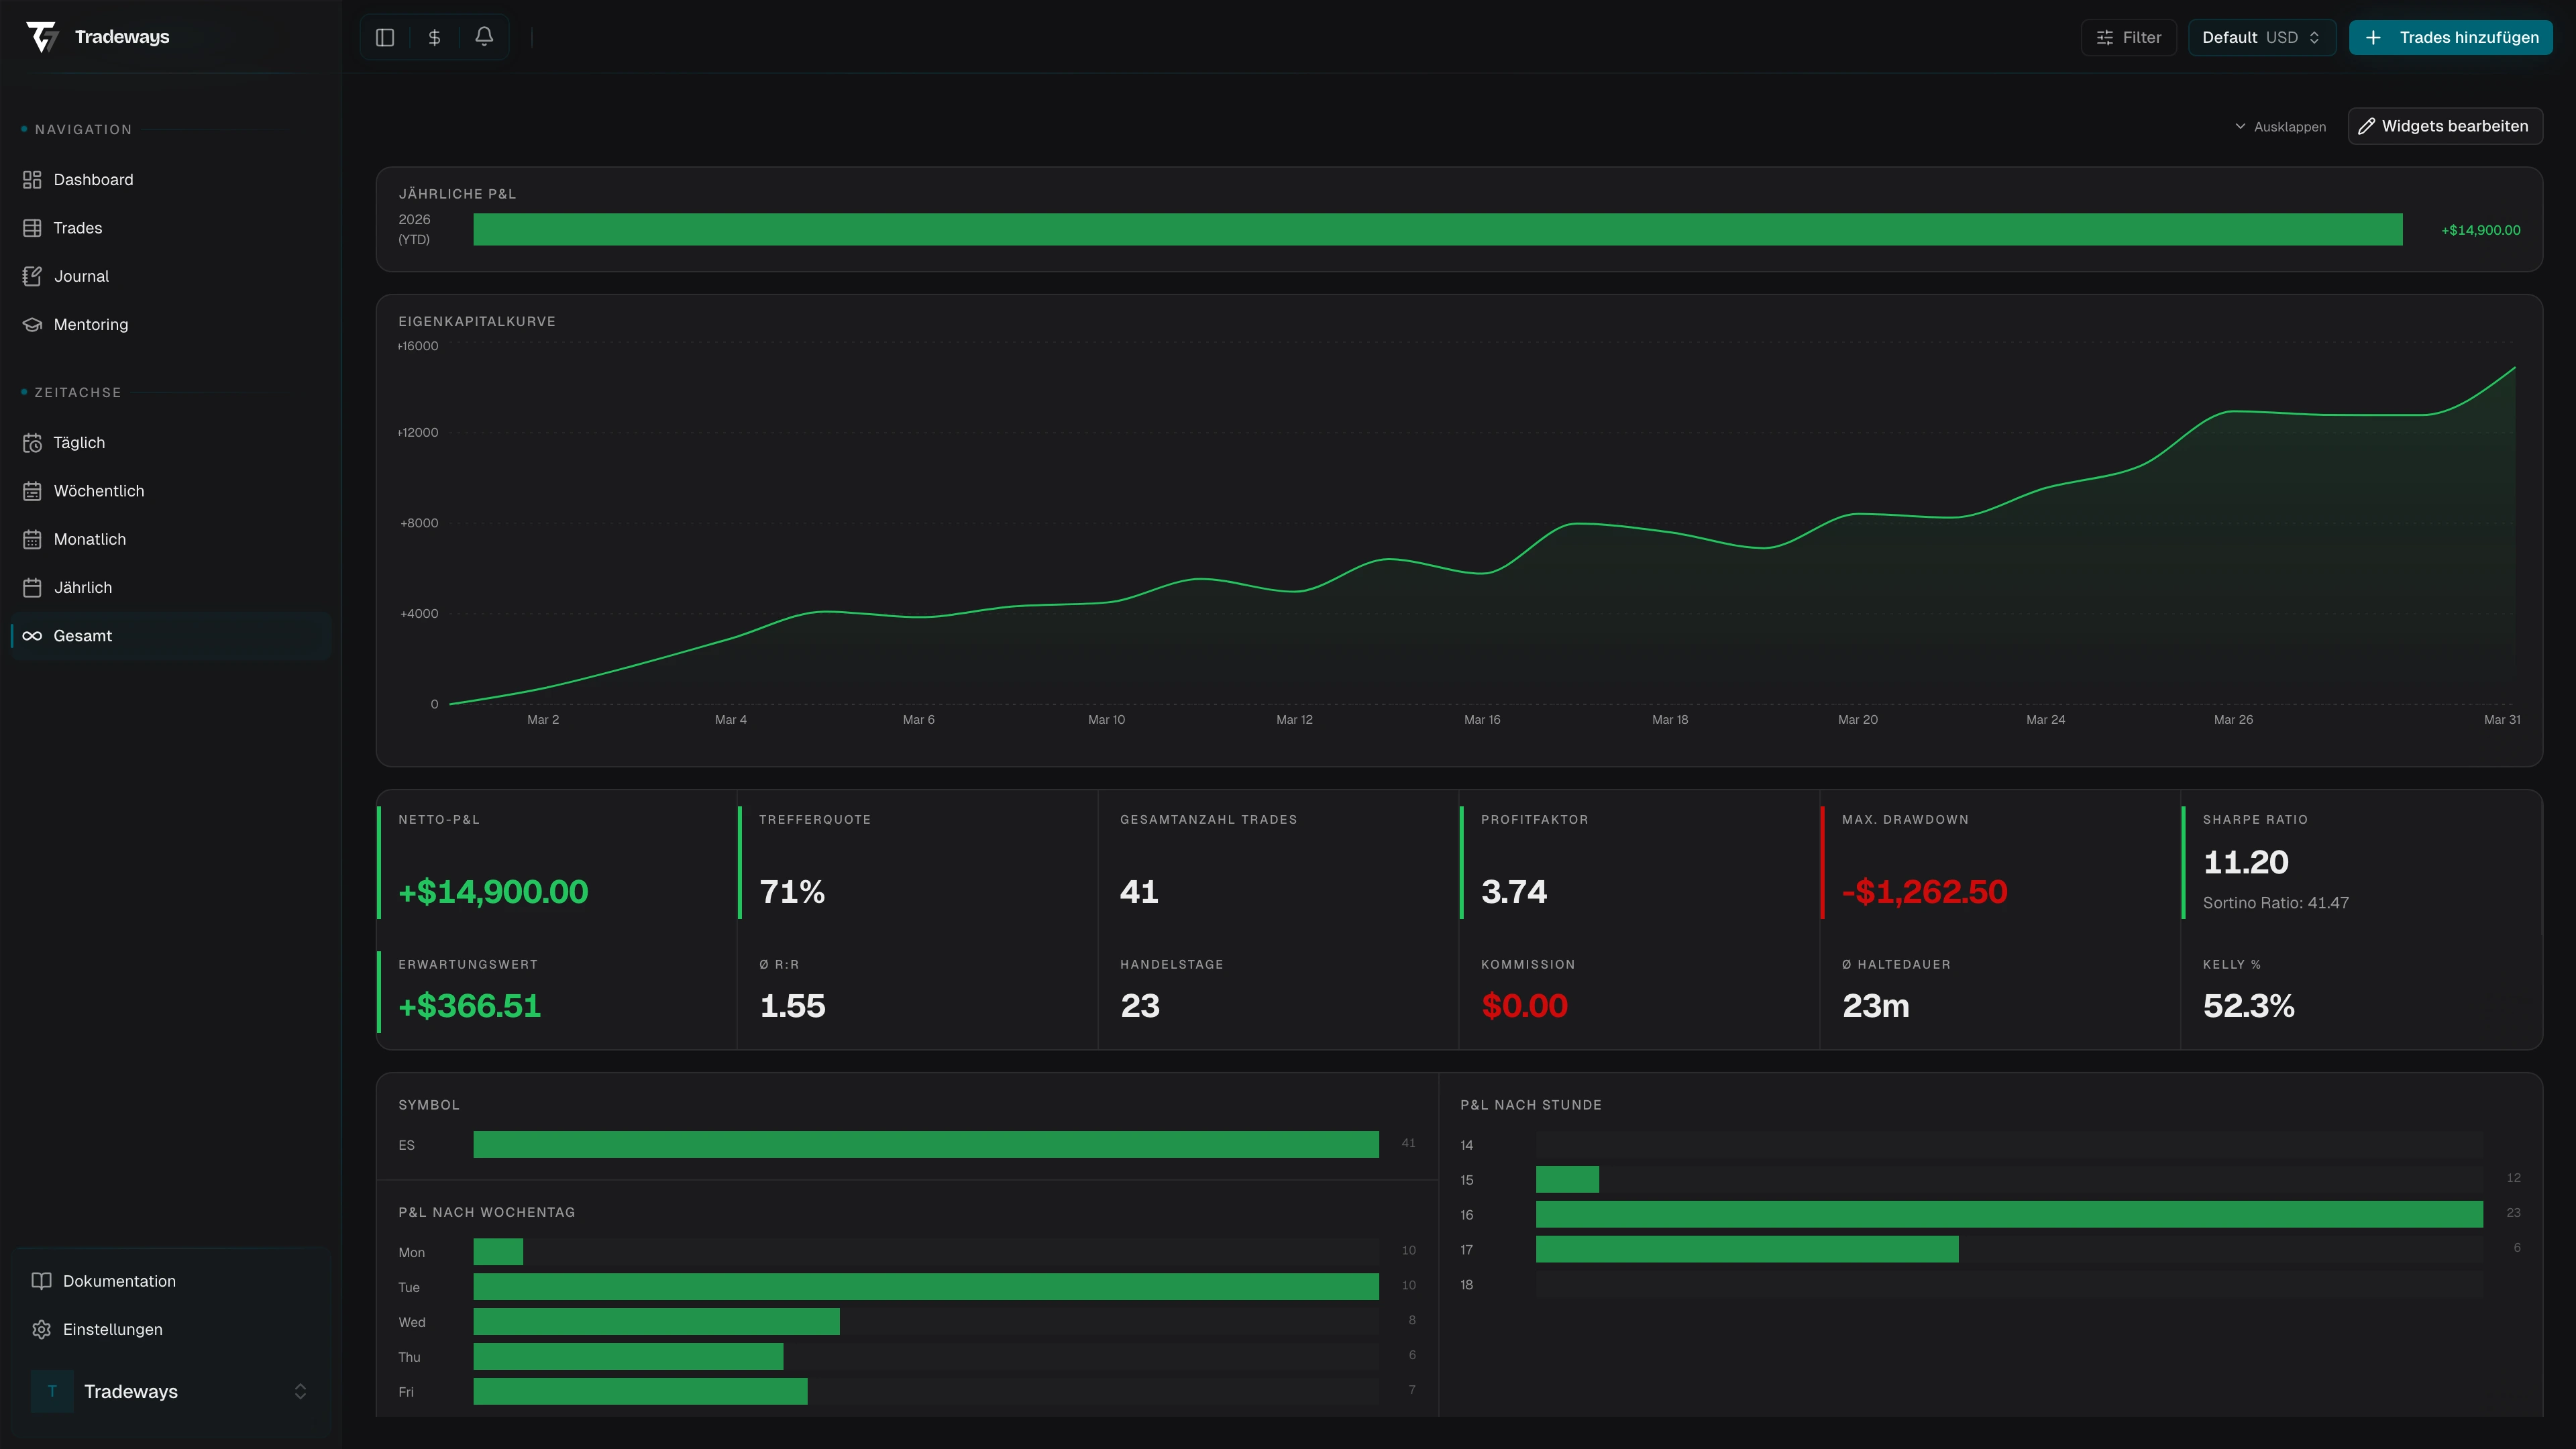This screenshot has height=1449, width=2576.
Task: Expand widgets with Ausklappen chevron
Action: tap(2280, 127)
